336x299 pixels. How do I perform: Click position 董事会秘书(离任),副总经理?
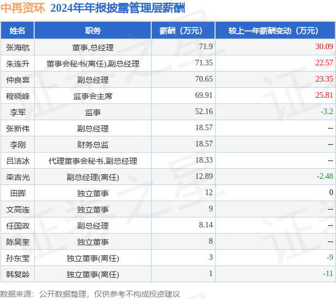click(x=93, y=64)
